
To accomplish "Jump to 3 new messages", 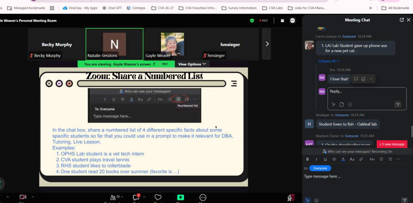I will [x=392, y=144].
